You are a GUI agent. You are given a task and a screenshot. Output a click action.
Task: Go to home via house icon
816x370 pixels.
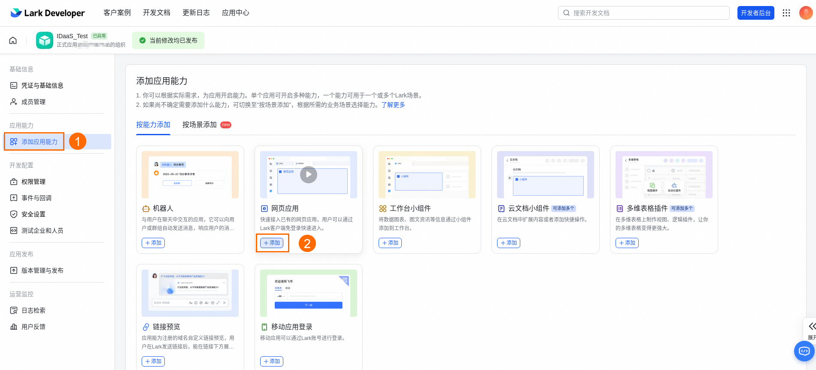click(13, 40)
